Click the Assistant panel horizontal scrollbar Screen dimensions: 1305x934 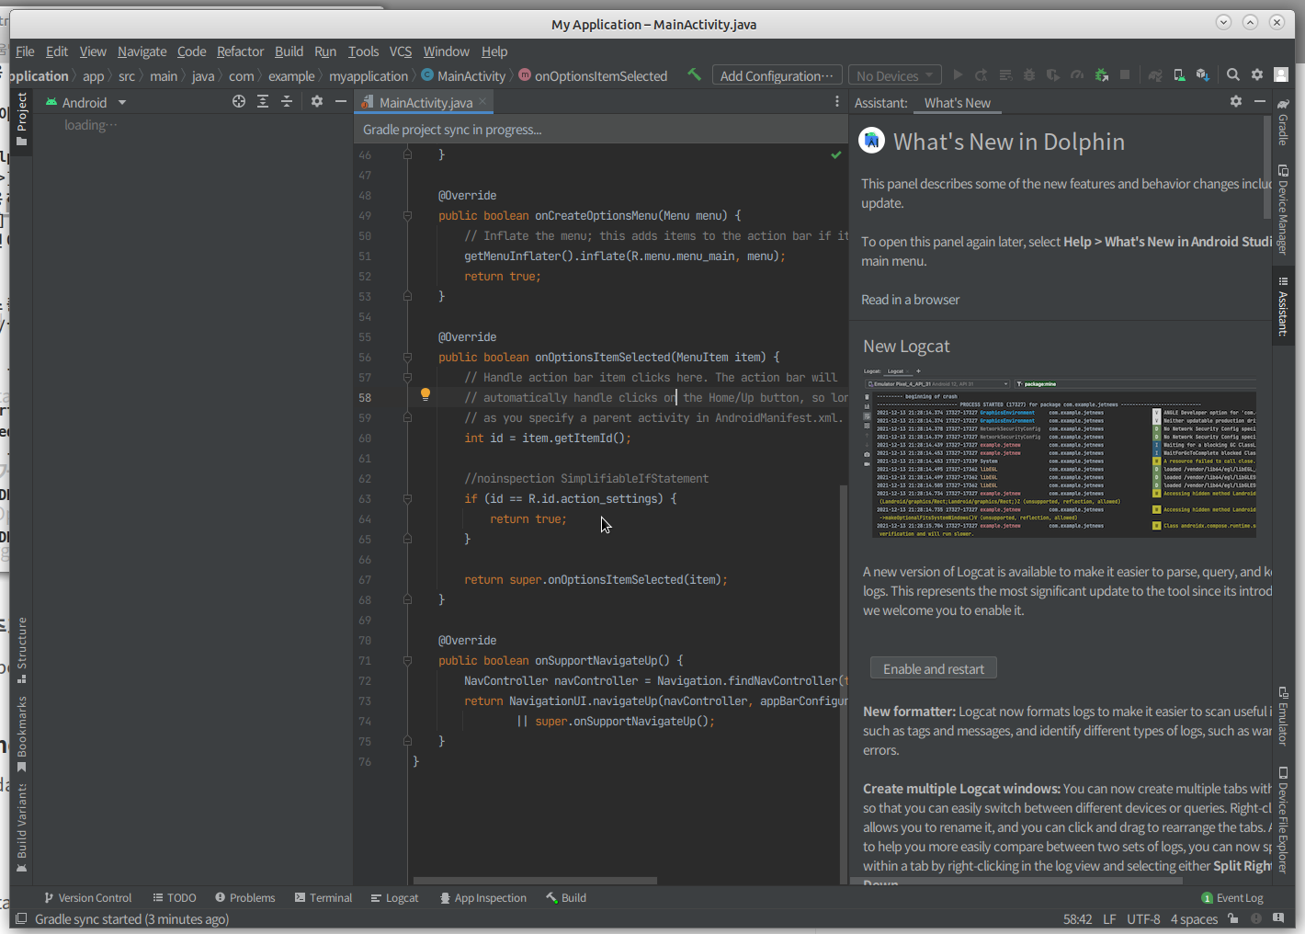pyautogui.click(x=1016, y=882)
